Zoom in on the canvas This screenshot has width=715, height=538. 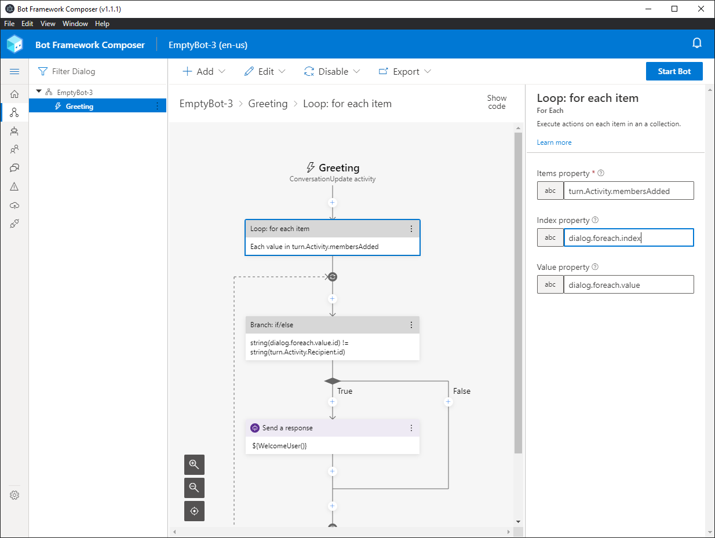pyautogui.click(x=194, y=464)
